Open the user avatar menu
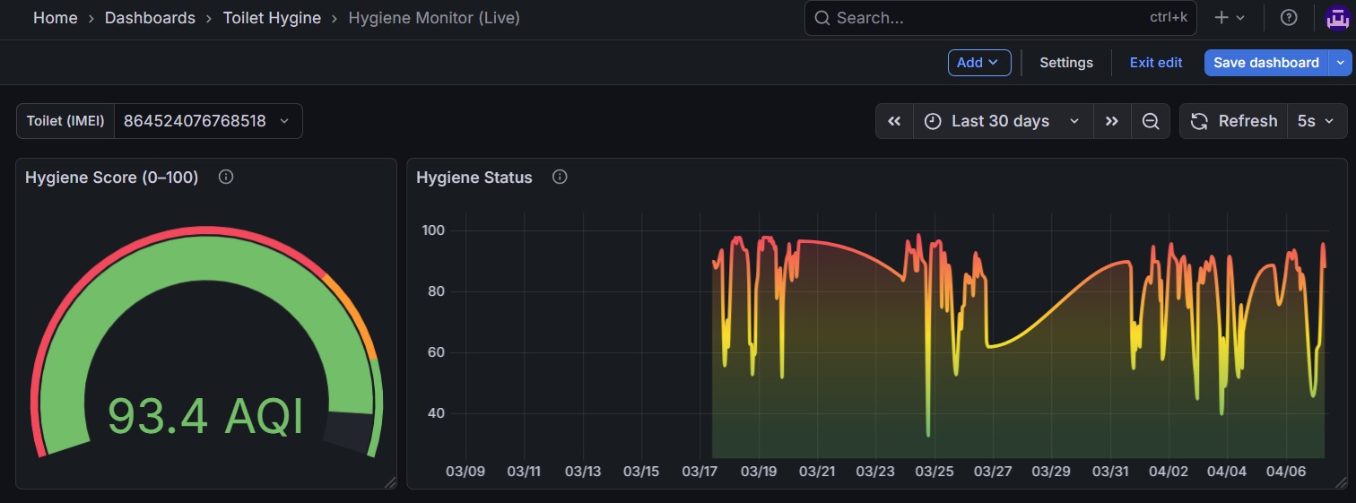 click(1338, 18)
